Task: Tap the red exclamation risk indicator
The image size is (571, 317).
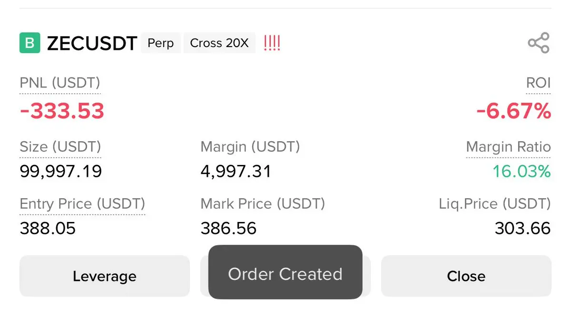Action: click(272, 43)
